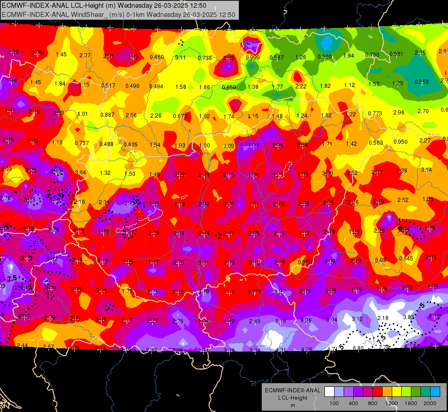Image resolution: width=448 pixels, height=412 pixels.
Task: Click the magenta-pink legend swatch
Action: [368, 391]
